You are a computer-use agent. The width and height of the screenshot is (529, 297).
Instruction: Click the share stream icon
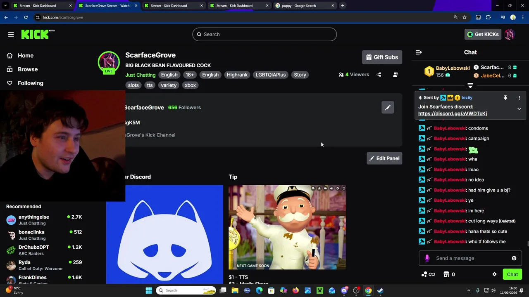(x=379, y=75)
